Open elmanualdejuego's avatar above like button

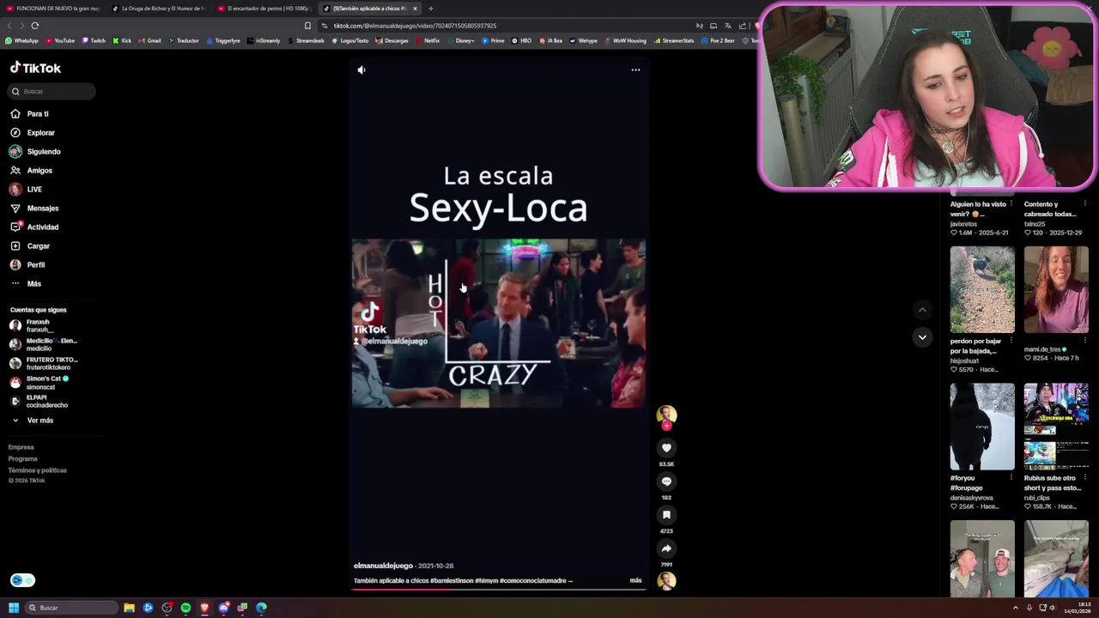[666, 415]
